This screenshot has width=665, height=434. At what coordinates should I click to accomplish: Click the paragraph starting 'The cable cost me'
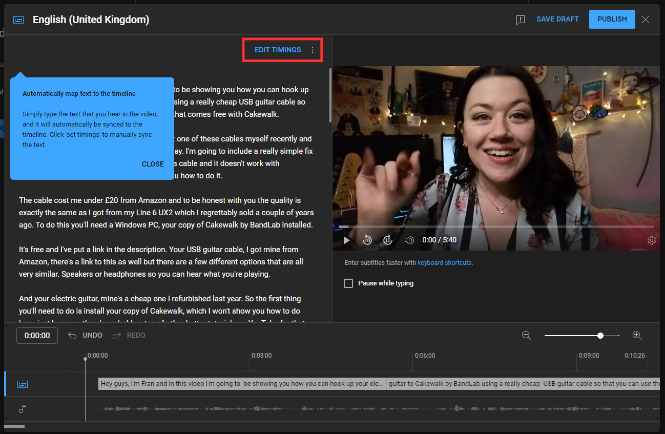point(167,213)
